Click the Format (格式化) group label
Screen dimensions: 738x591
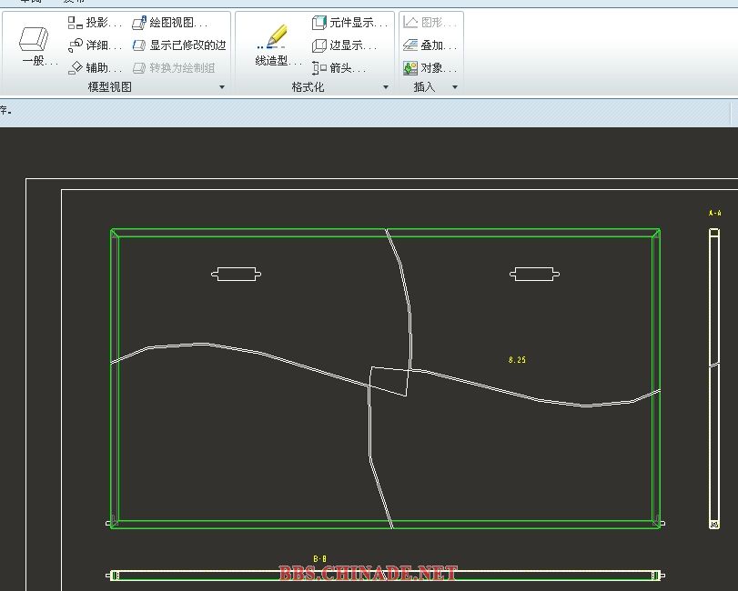point(308,87)
